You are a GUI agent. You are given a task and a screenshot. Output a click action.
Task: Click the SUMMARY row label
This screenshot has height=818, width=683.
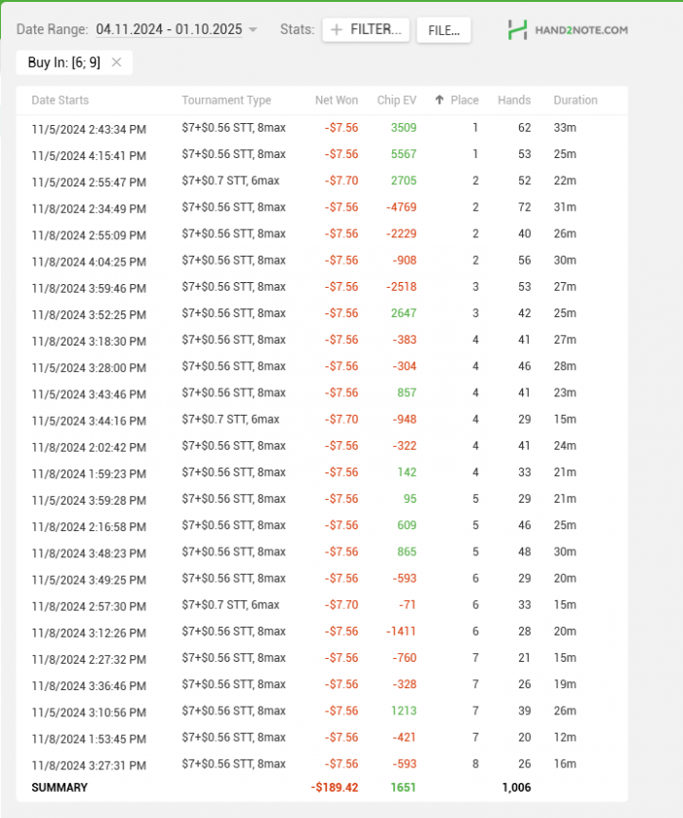60,787
